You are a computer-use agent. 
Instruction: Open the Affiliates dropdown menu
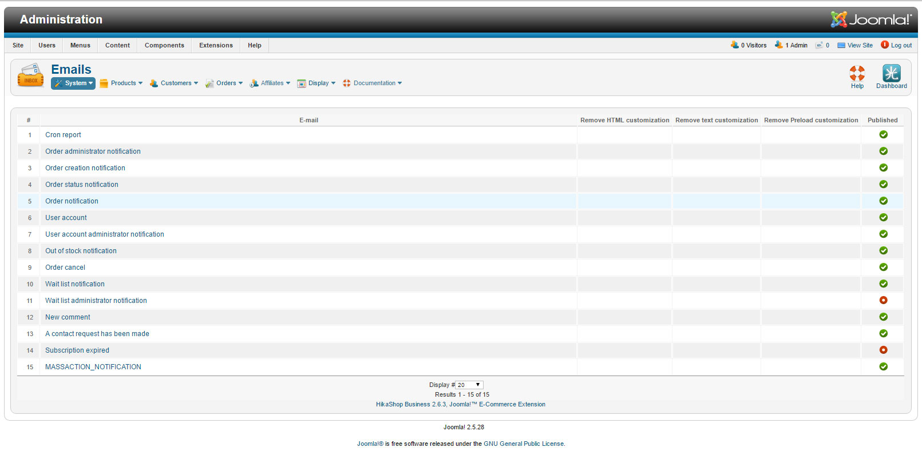(x=270, y=83)
